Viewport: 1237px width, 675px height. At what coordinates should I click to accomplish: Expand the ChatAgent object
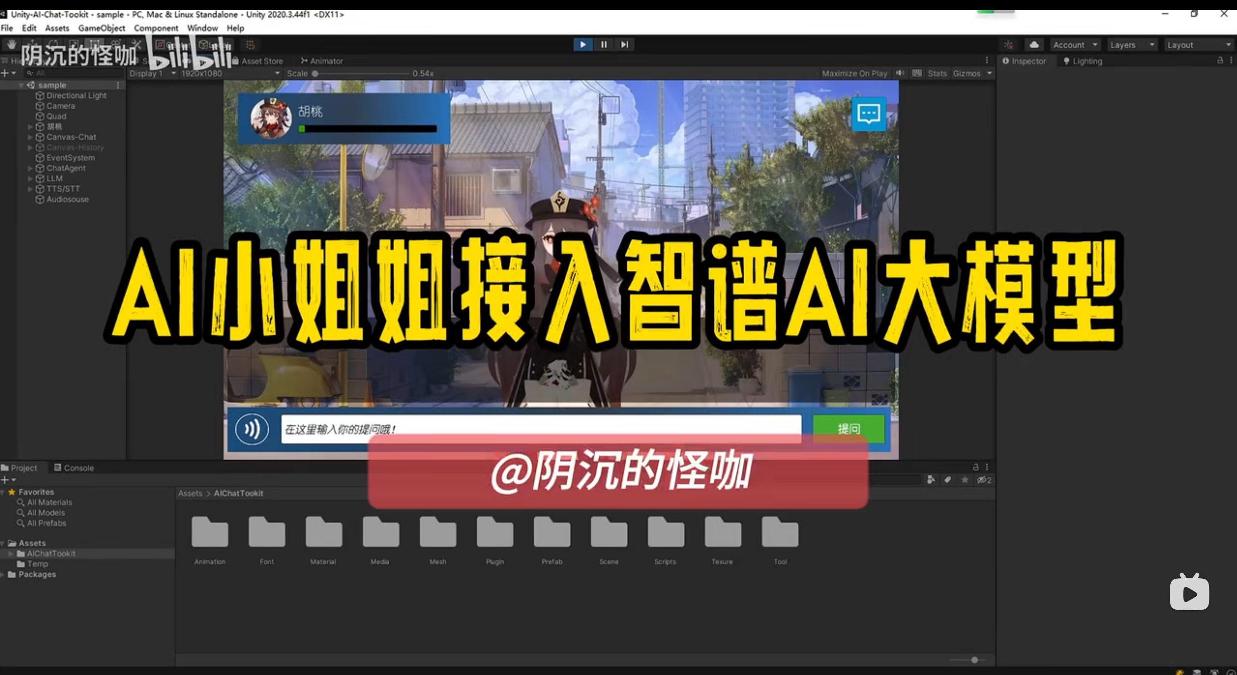pyautogui.click(x=30, y=168)
